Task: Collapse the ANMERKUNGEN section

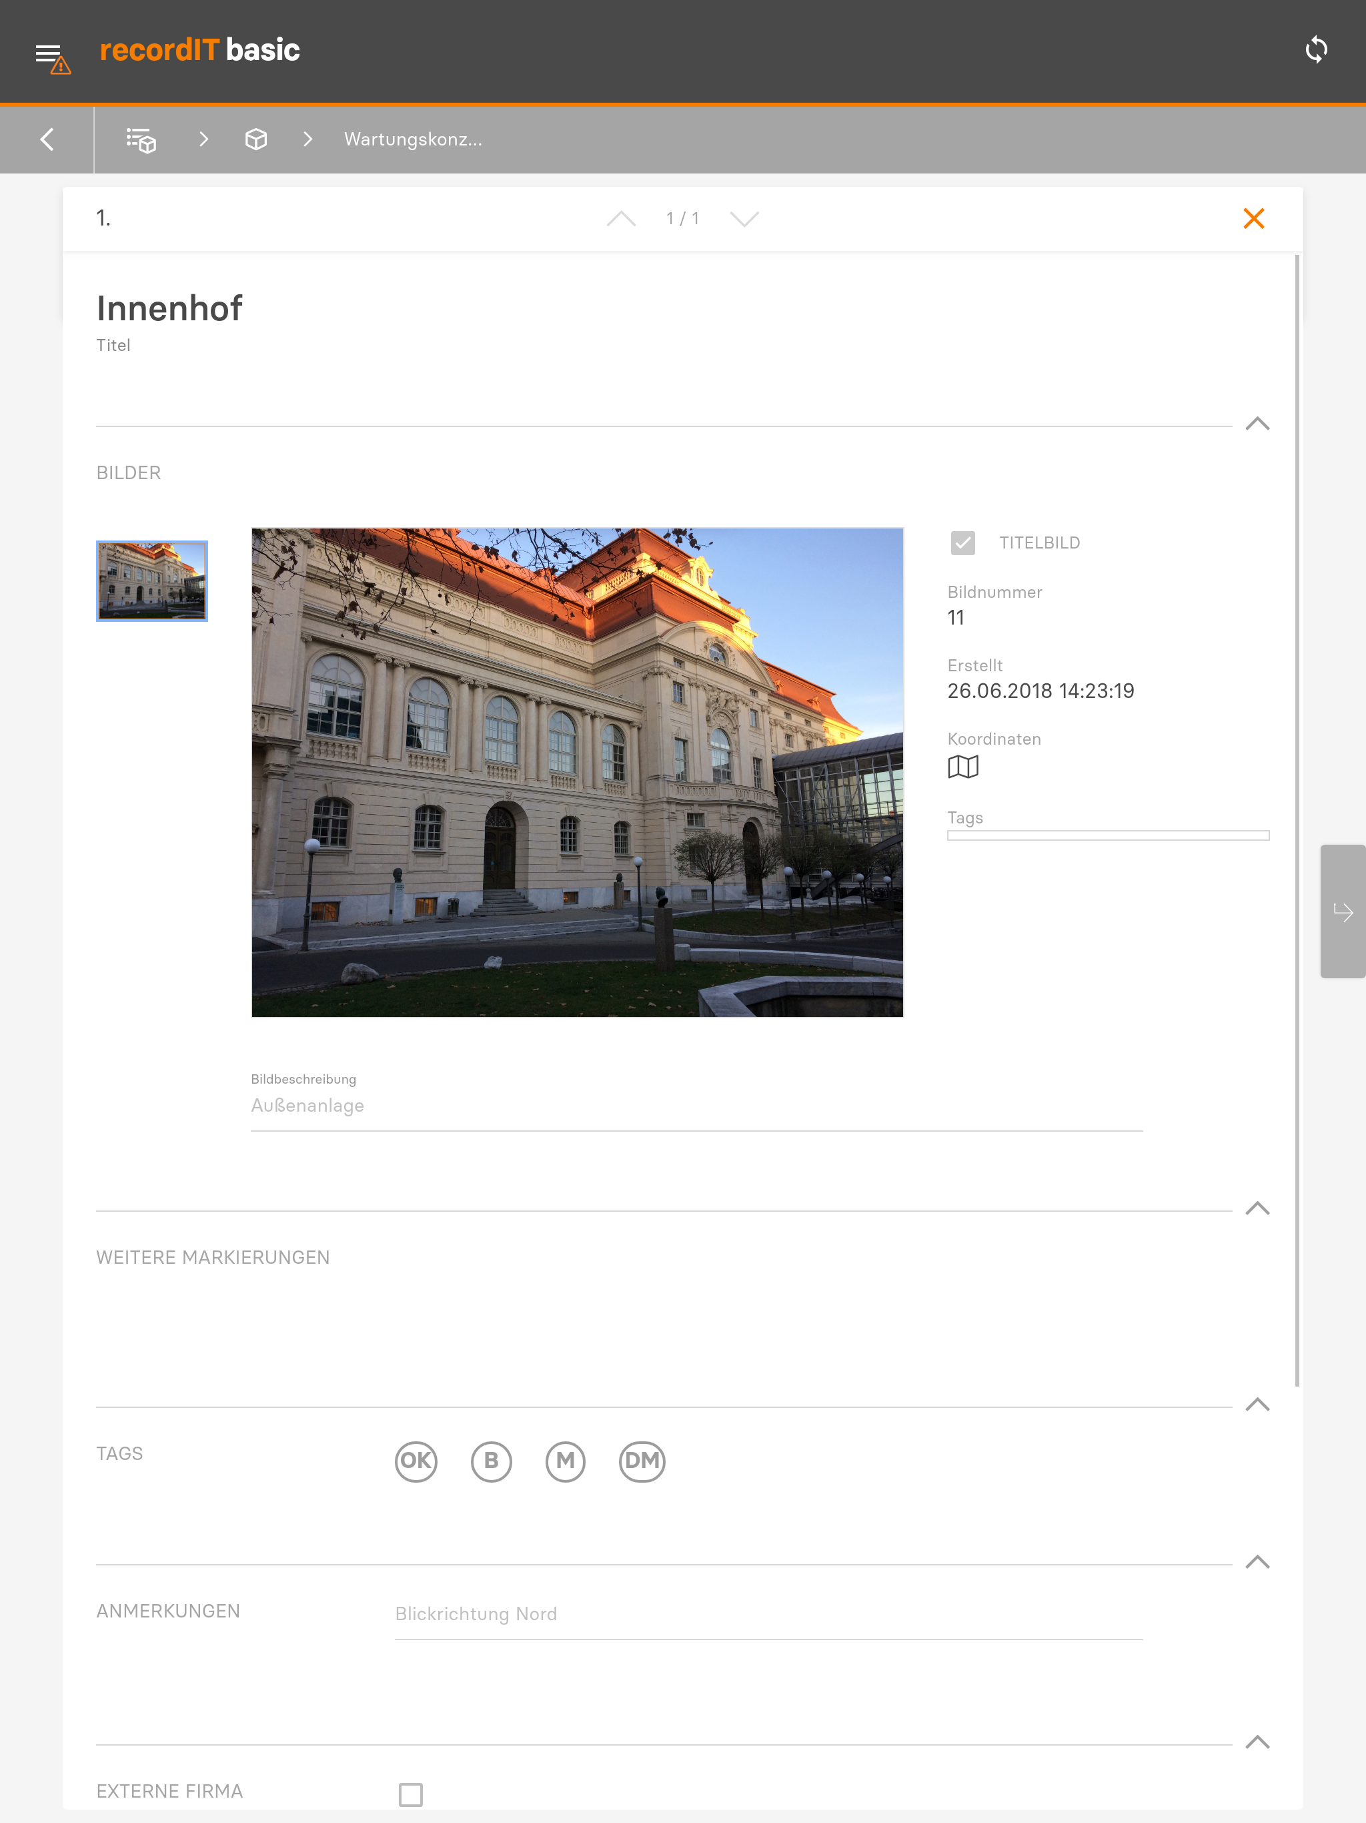Action: tap(1257, 1561)
